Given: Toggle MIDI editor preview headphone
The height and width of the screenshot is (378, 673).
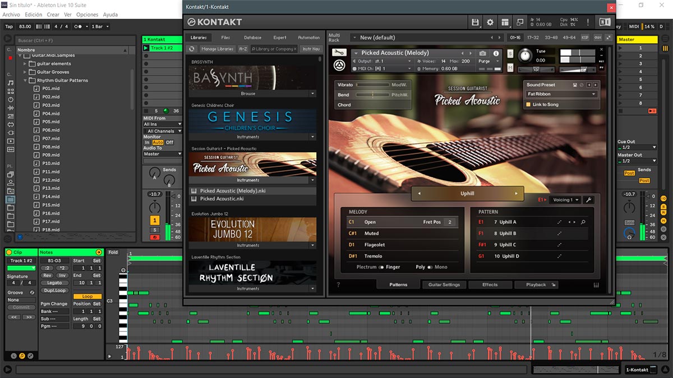Looking at the screenshot, I should (x=123, y=270).
